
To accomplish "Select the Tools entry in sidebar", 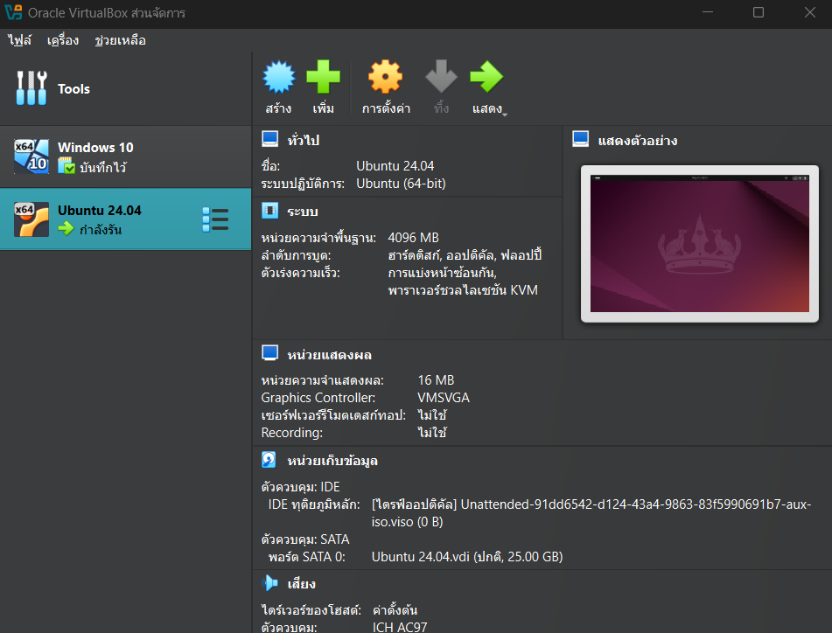I will pos(125,88).
